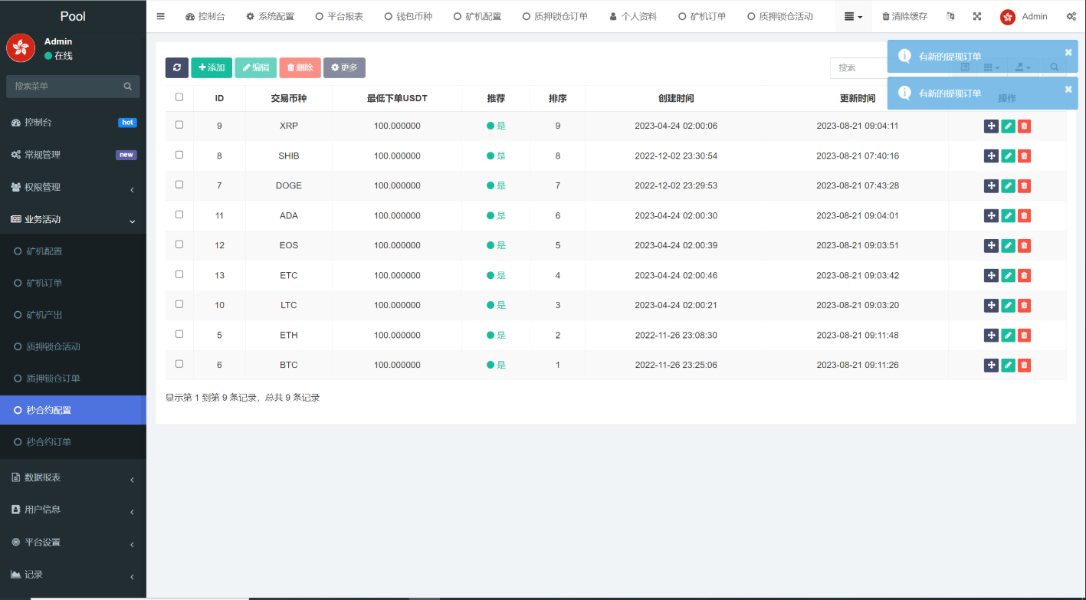Image resolution: width=1086 pixels, height=600 pixels.
Task: Check the XRP row checkbox
Action: pyautogui.click(x=179, y=124)
